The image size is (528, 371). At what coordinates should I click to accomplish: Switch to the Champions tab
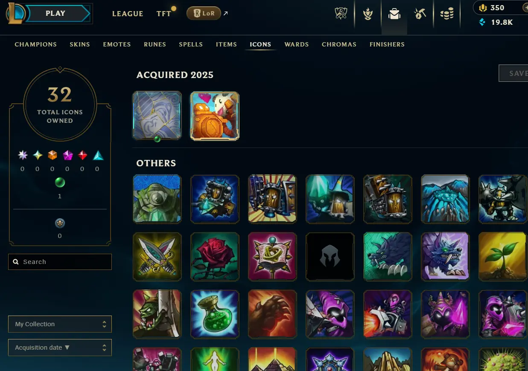tap(35, 44)
